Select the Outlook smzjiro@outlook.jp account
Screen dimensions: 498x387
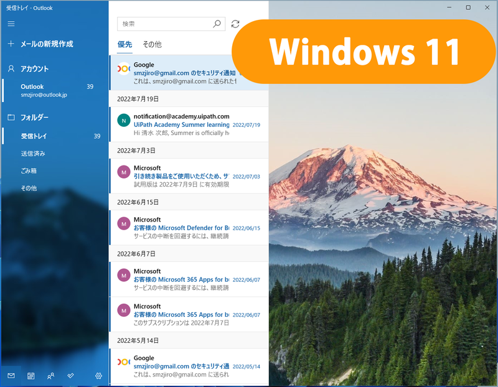pyautogui.click(x=55, y=90)
